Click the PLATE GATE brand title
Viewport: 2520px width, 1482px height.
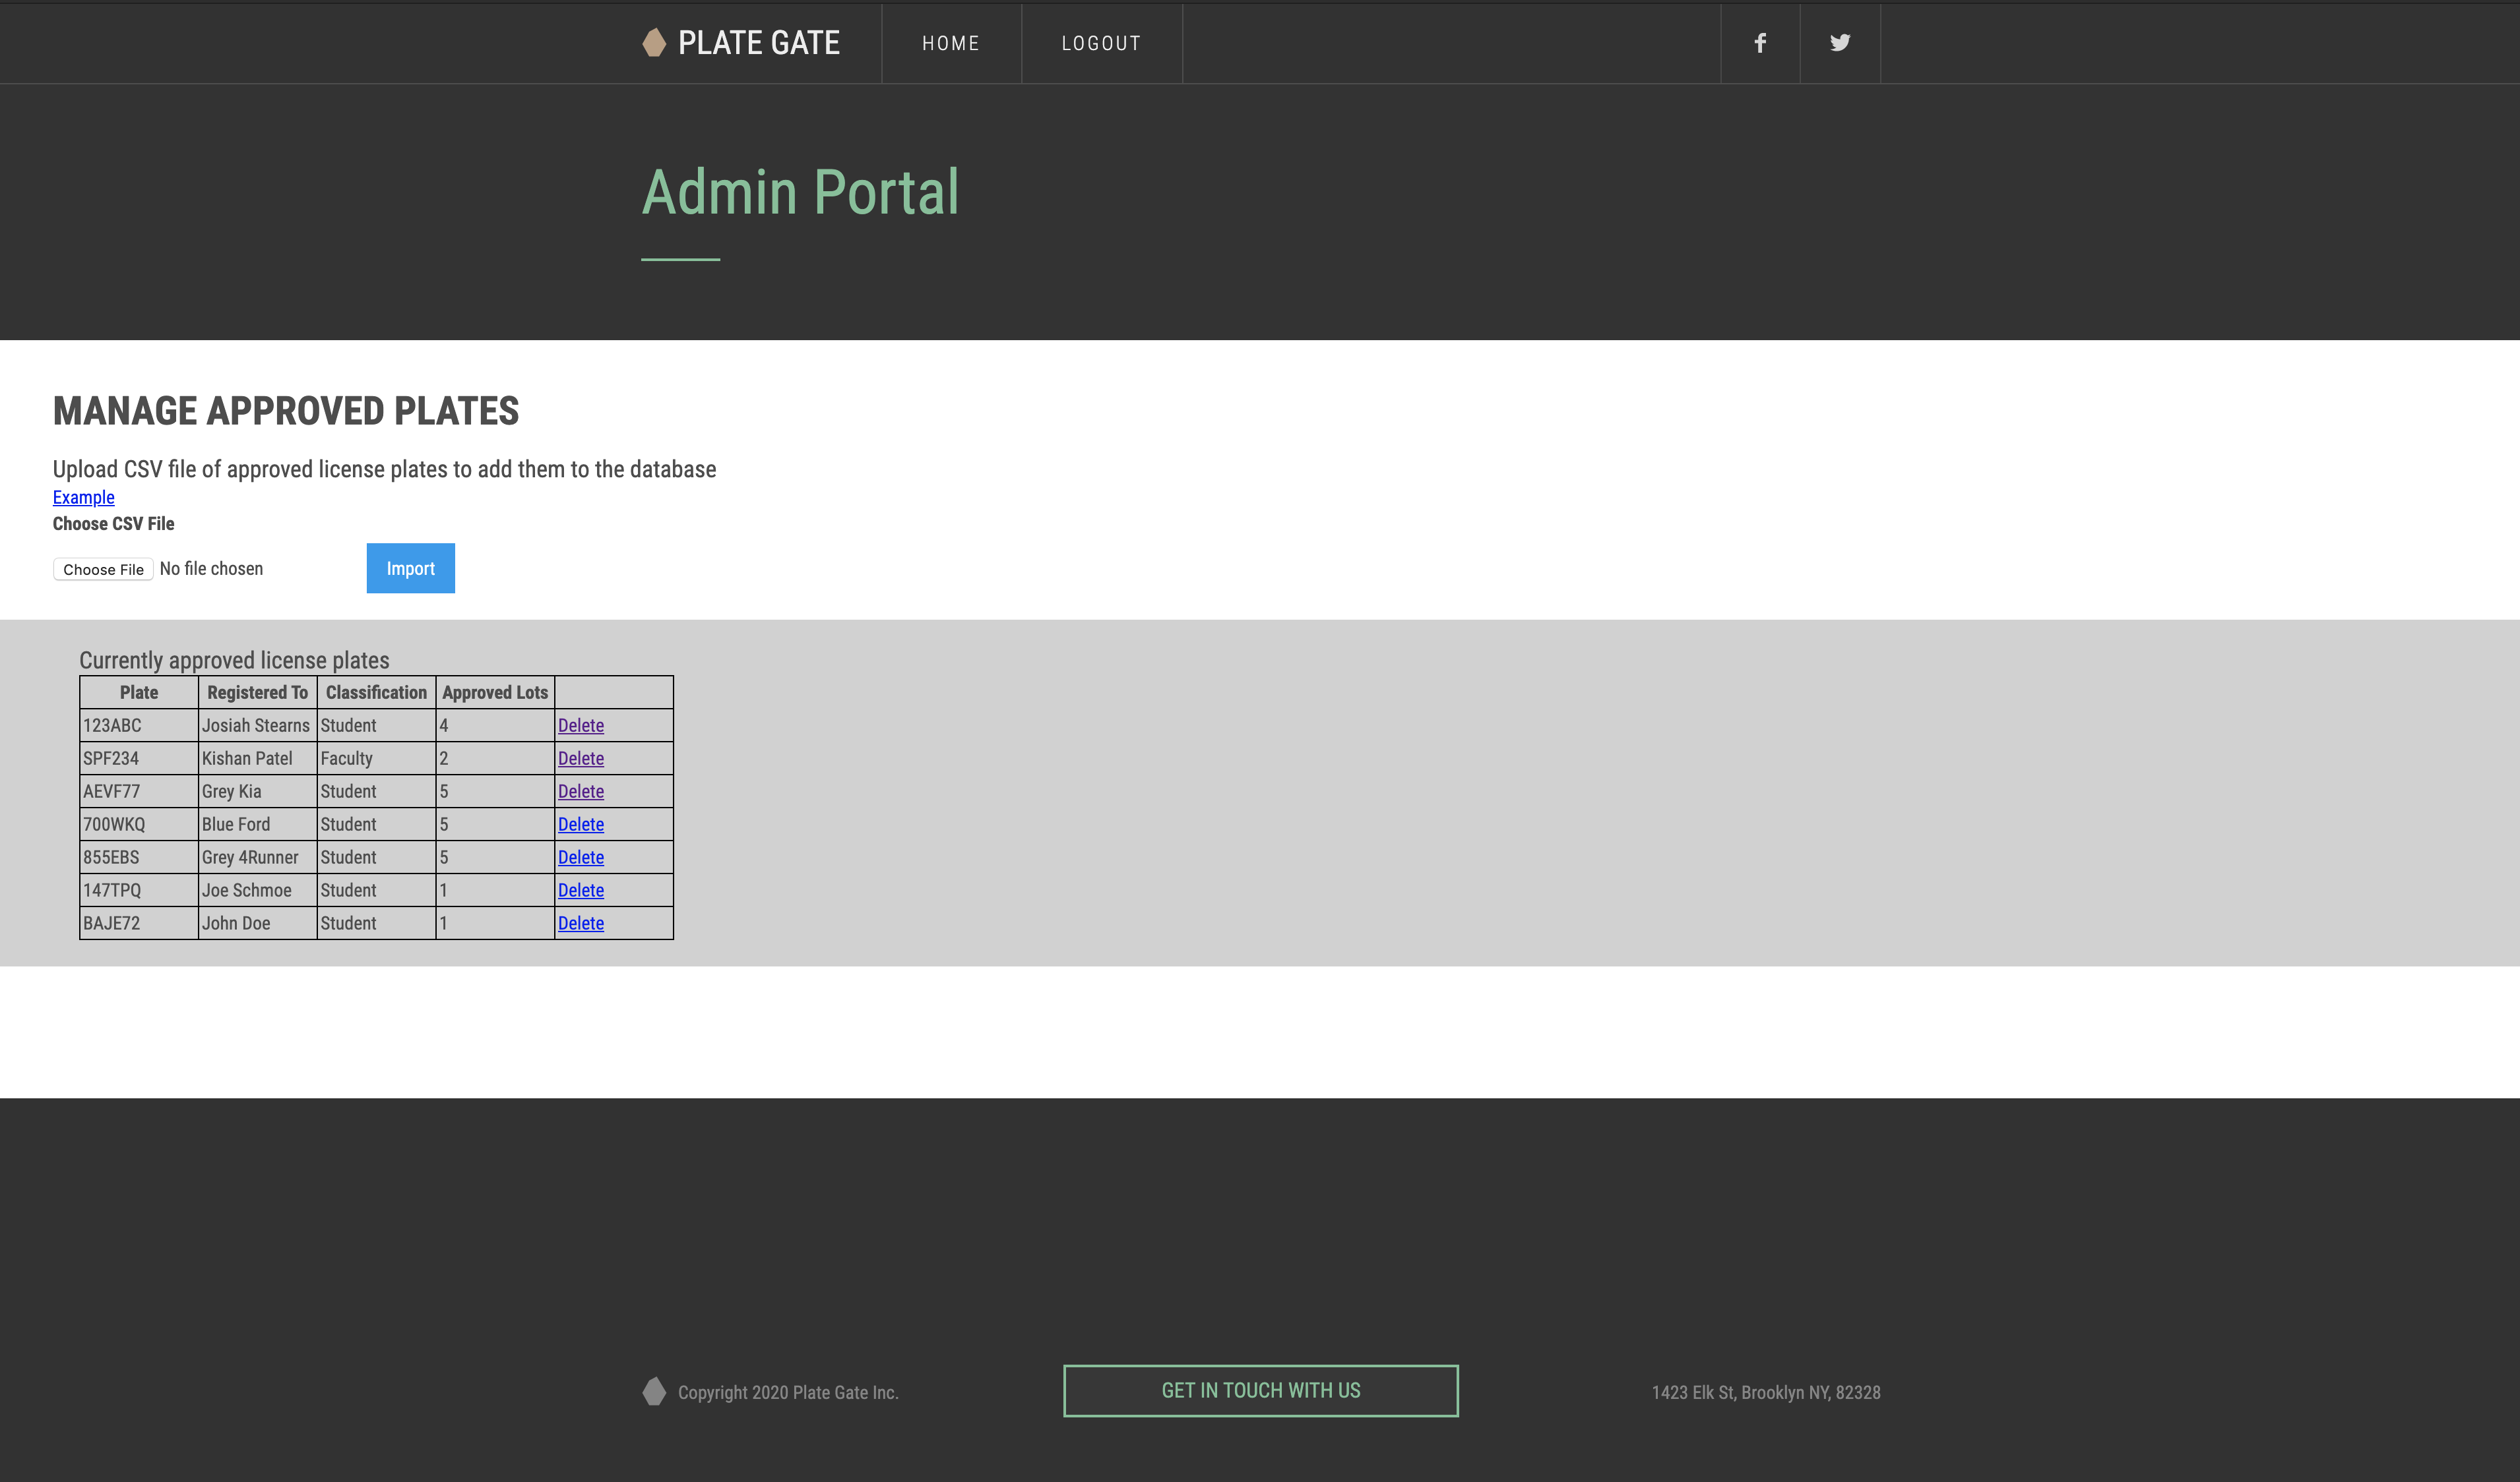point(759,43)
